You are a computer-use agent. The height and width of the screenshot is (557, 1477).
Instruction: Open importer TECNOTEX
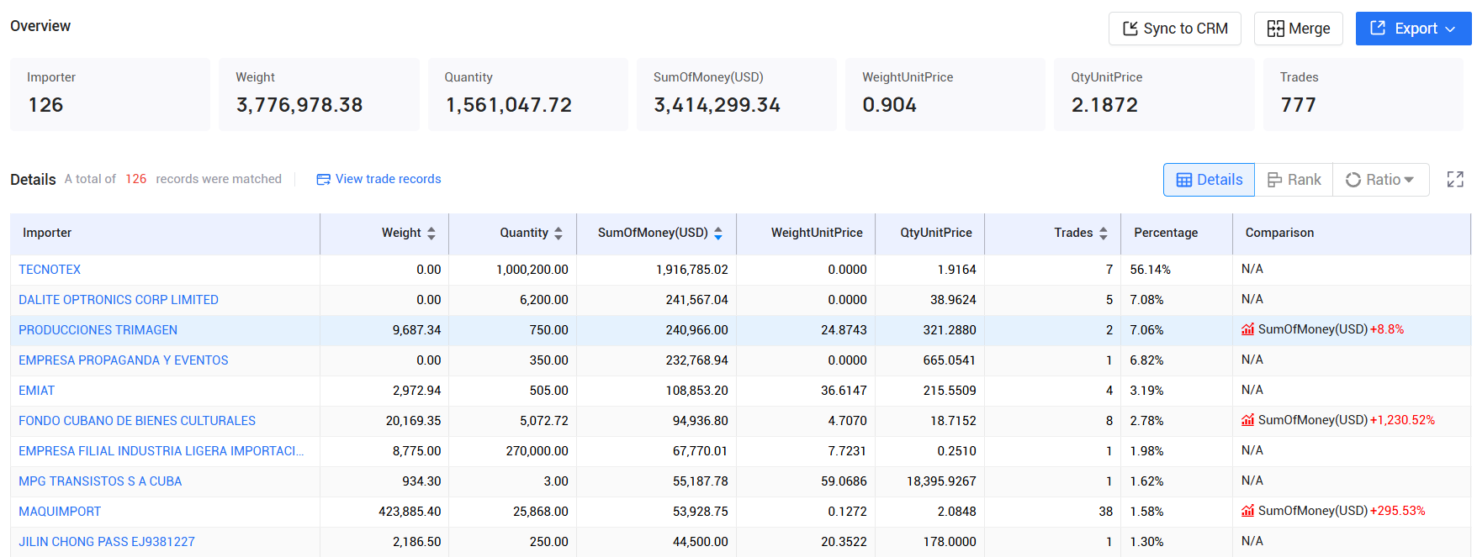pos(50,270)
